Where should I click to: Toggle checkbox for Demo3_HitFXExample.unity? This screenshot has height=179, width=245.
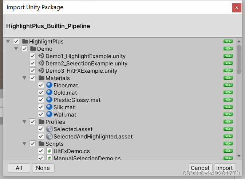32,71
